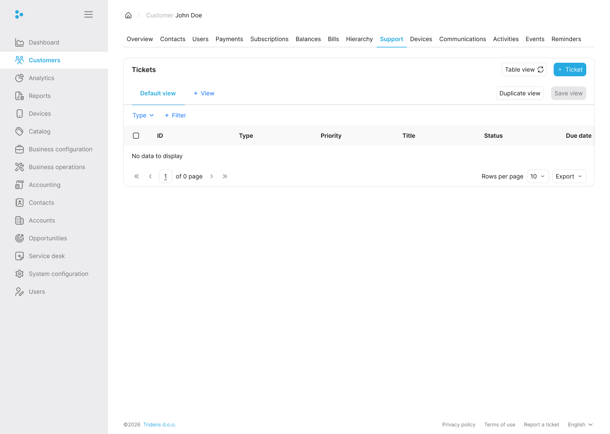
Task: Open Opportunities in the sidebar
Action: coord(48,238)
